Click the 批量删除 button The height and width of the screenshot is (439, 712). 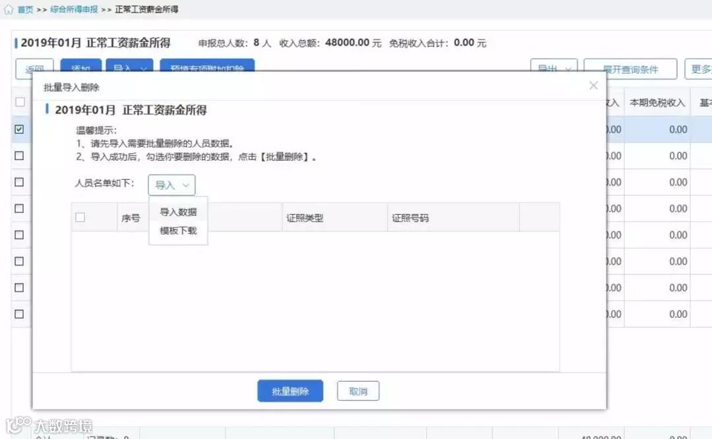click(290, 391)
